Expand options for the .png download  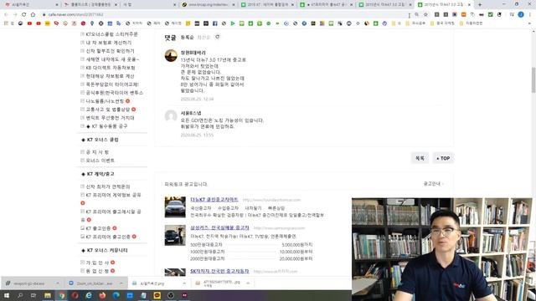184,283
